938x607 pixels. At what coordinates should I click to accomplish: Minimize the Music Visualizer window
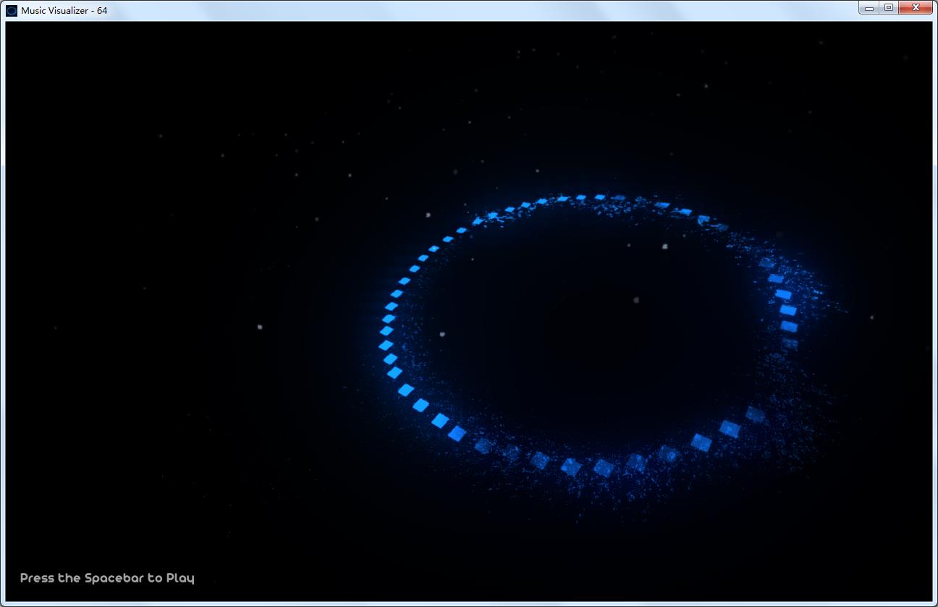point(869,8)
